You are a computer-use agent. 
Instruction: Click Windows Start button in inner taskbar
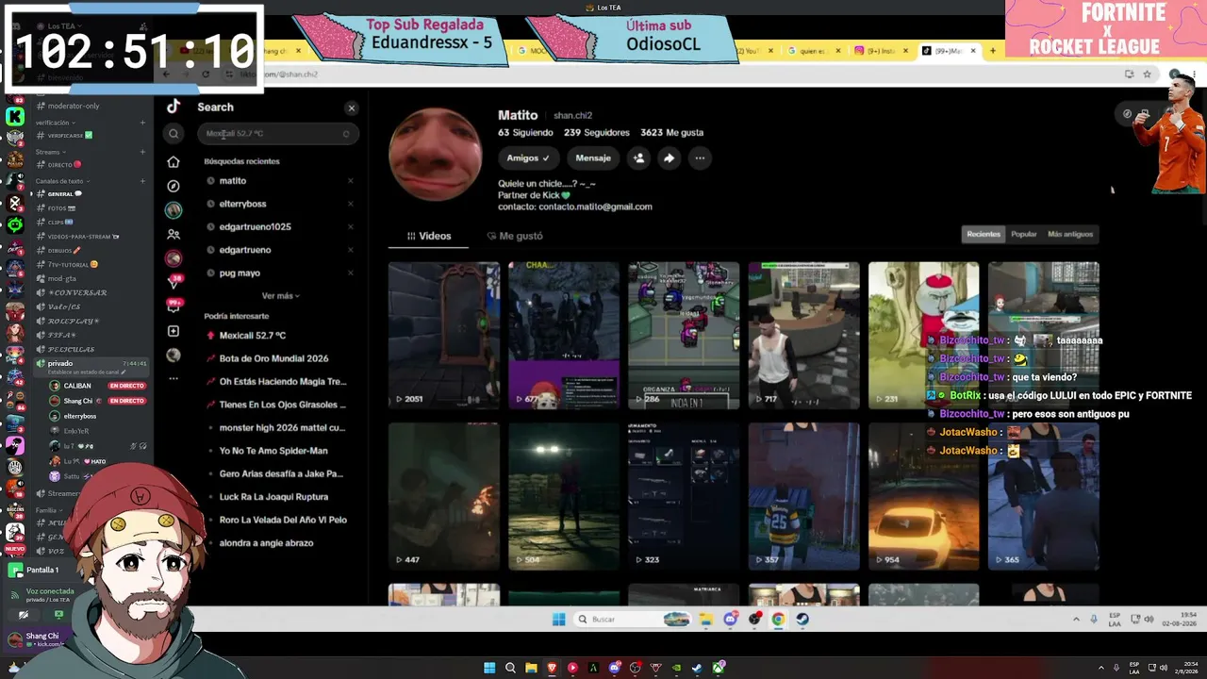558,620
